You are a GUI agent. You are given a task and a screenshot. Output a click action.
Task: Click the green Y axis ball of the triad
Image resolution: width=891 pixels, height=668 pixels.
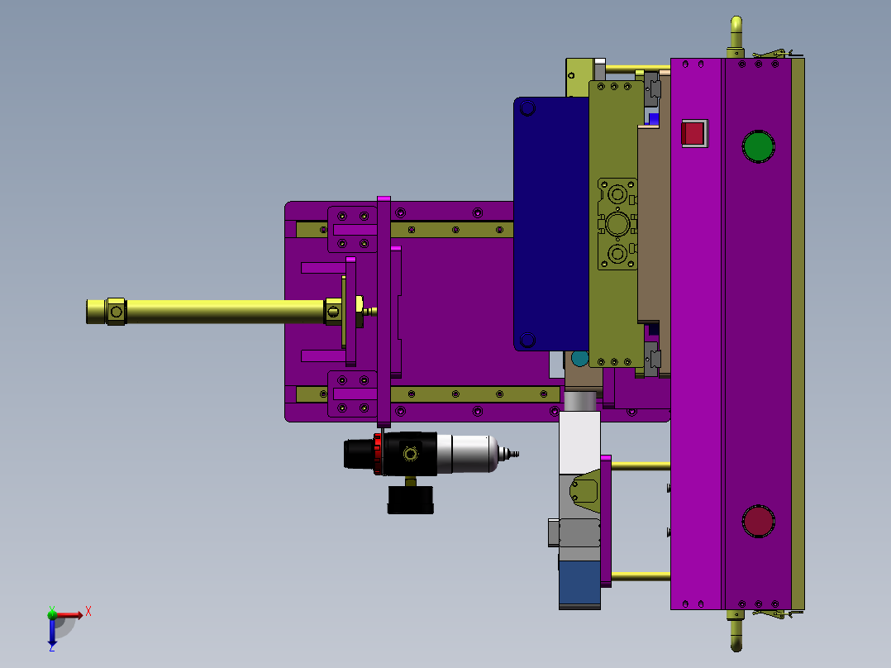(x=52, y=614)
